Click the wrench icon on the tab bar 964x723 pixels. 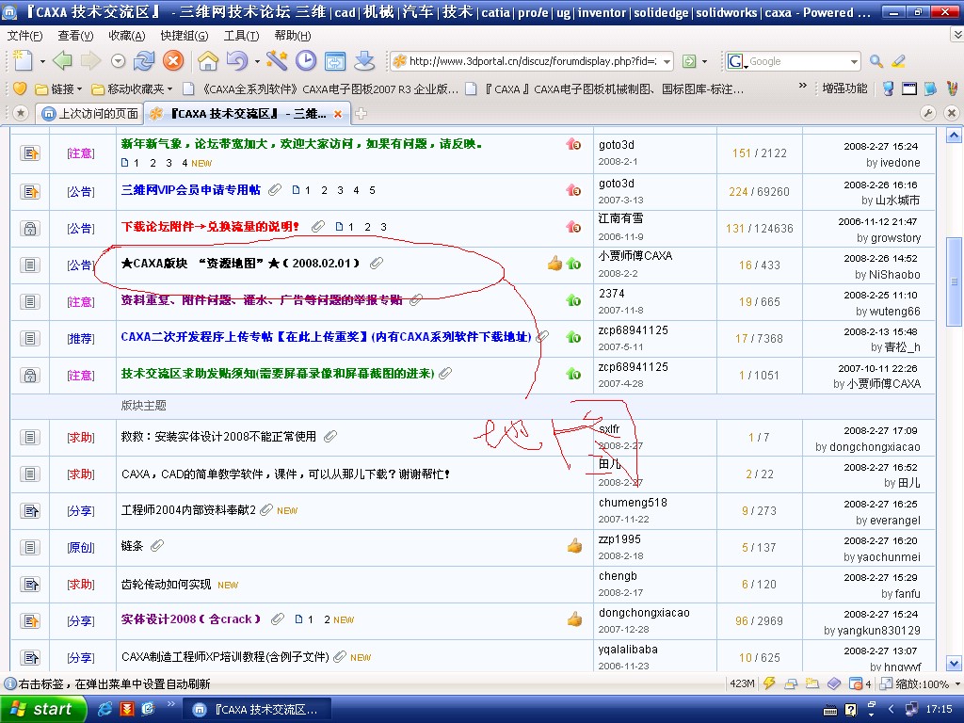pos(927,113)
